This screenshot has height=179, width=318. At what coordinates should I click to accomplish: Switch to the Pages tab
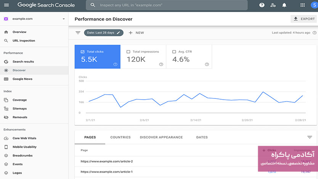click(90, 137)
